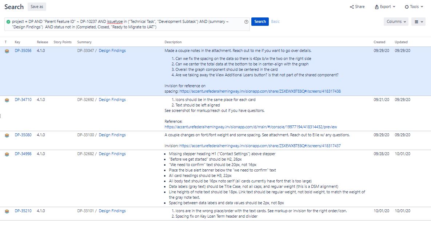
Task: Grab the drag handle dots at left edge
Action: (1, 116)
